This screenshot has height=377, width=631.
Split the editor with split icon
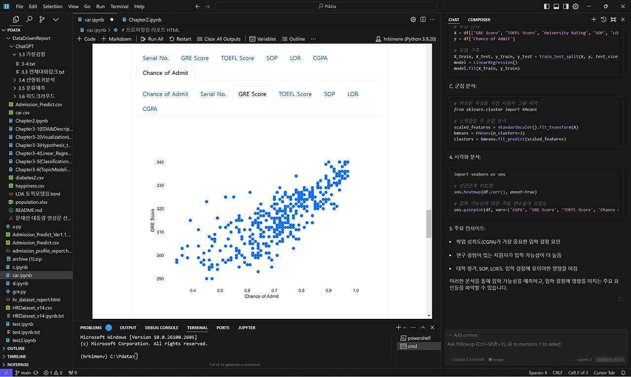coord(423,19)
